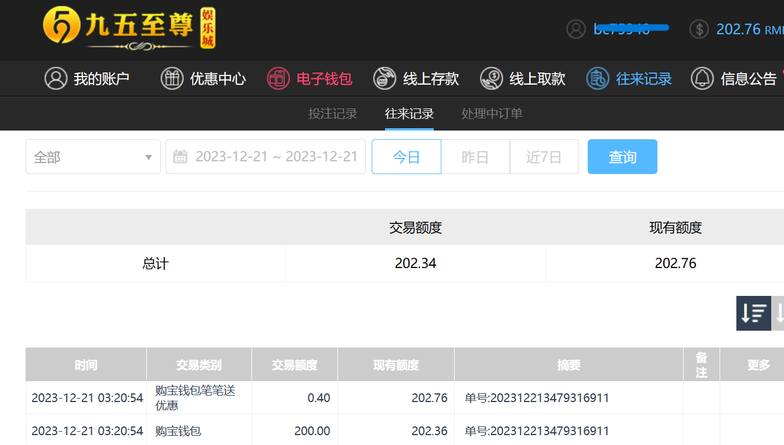784x445 pixels.
Task: Click 交易额度 header in records table
Action: [295, 365]
